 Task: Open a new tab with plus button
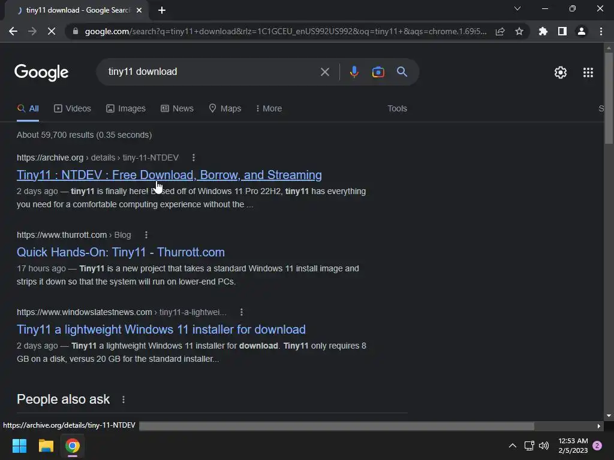coord(162,10)
